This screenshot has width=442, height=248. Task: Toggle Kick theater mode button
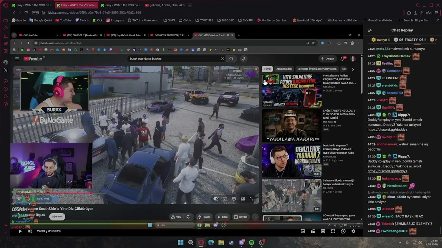tap(323, 231)
